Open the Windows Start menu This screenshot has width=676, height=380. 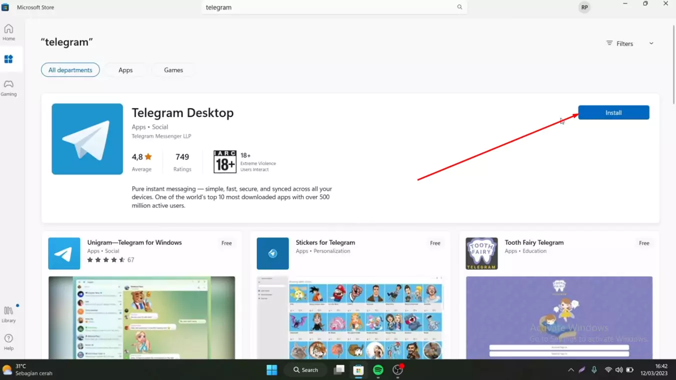tap(272, 370)
